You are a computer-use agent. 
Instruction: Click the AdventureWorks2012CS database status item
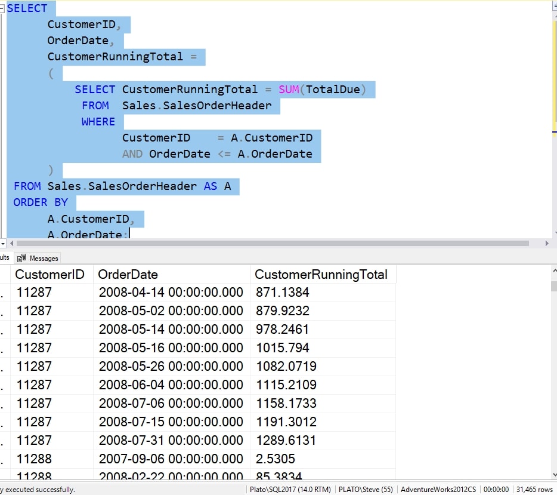click(x=438, y=490)
